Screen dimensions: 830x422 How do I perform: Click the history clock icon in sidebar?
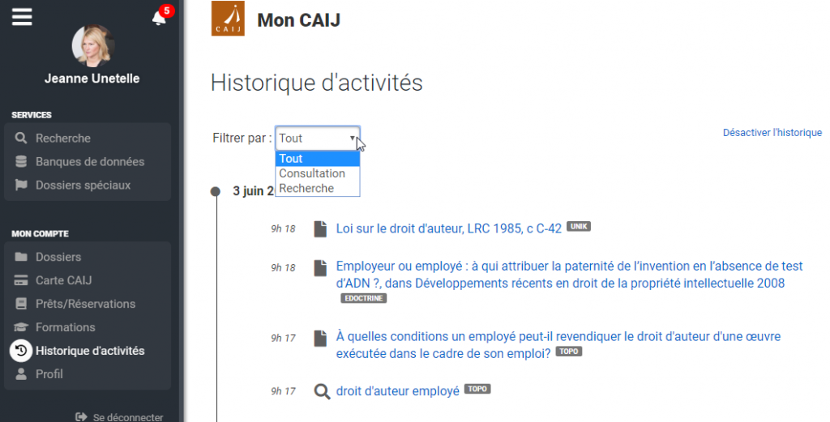point(21,351)
